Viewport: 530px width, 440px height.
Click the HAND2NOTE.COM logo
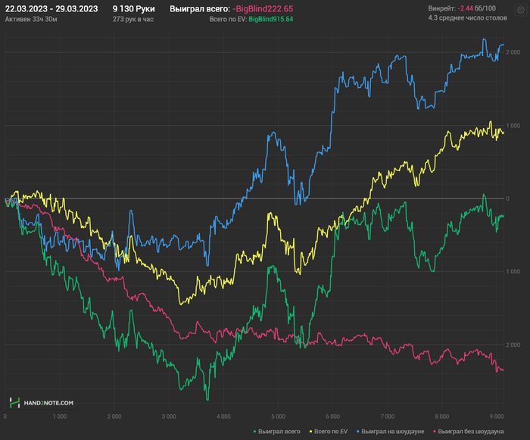click(42, 403)
